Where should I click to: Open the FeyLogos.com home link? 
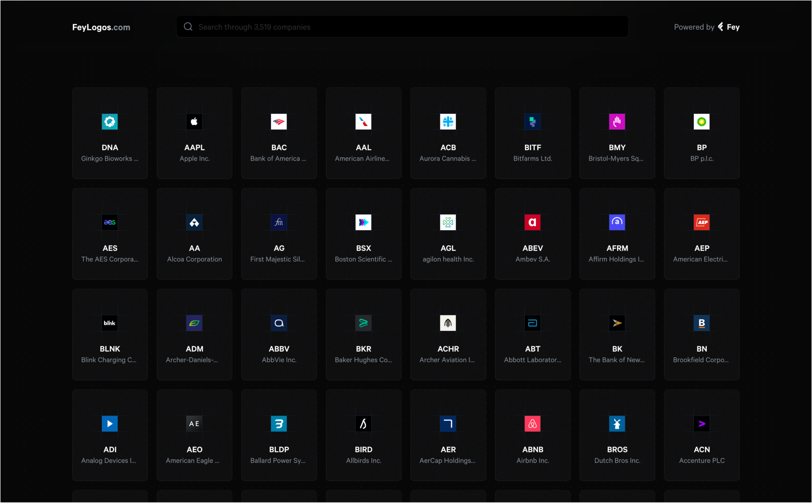pyautogui.click(x=101, y=27)
